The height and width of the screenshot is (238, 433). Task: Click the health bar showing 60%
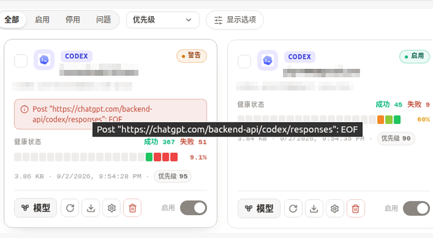319,120
